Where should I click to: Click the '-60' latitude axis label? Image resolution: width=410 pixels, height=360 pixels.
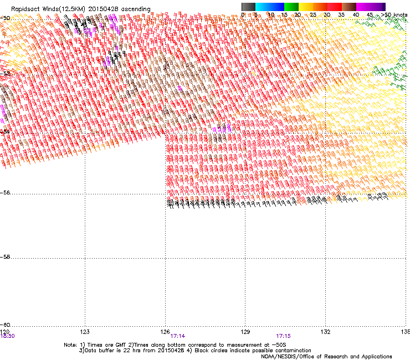5,325
